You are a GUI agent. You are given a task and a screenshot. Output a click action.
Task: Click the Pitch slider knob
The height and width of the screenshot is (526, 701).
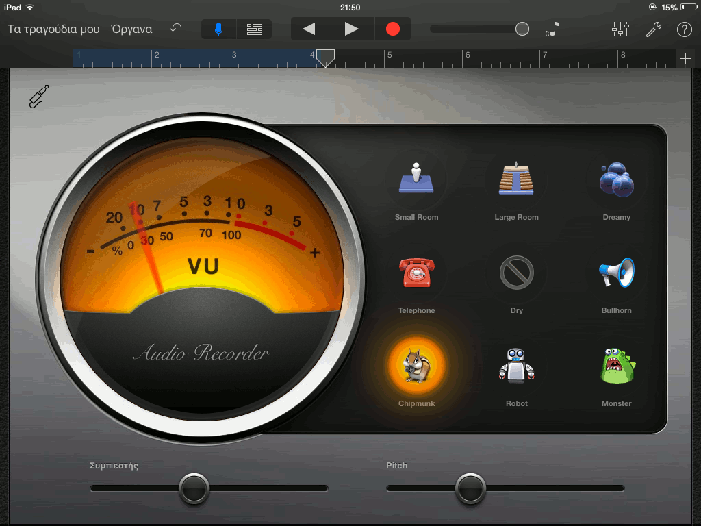point(470,488)
